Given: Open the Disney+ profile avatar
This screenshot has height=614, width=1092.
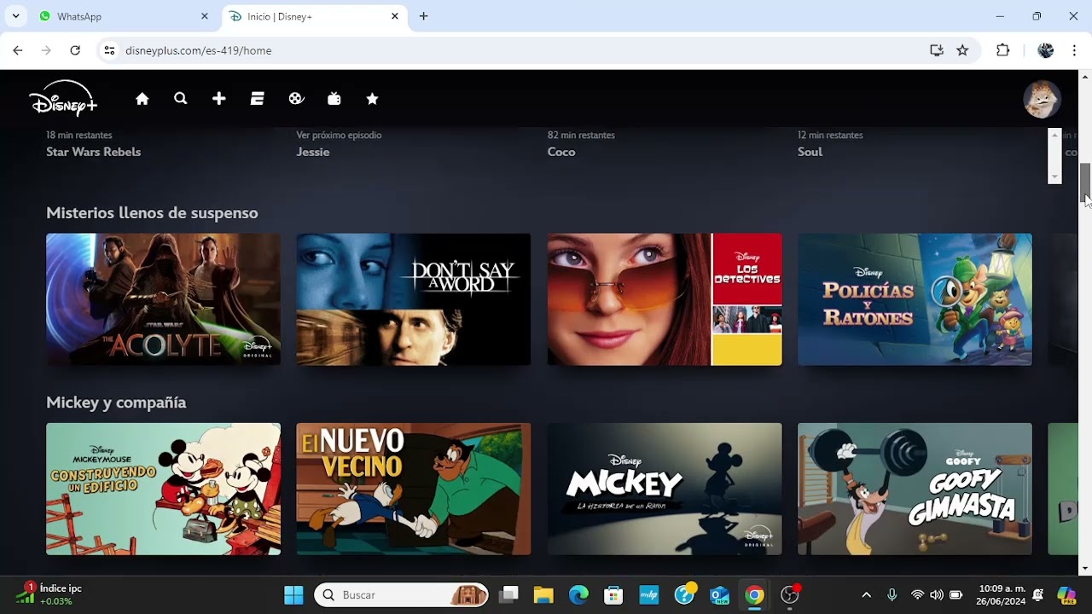Looking at the screenshot, I should (x=1042, y=99).
